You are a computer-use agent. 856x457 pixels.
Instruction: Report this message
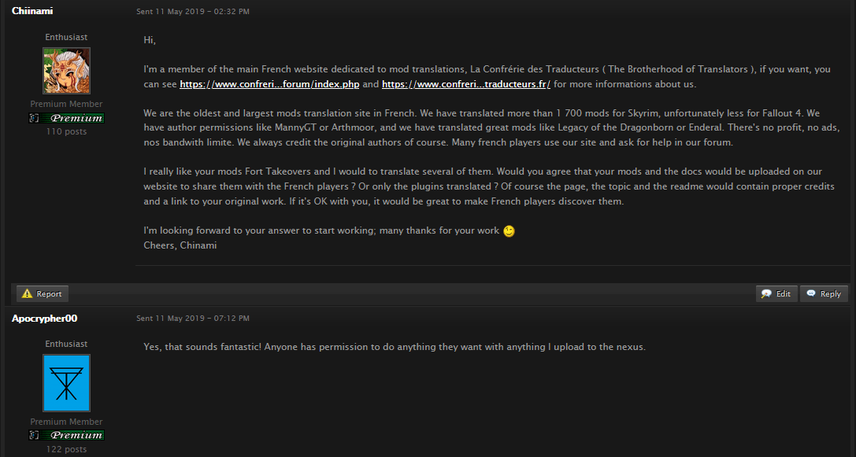(43, 293)
